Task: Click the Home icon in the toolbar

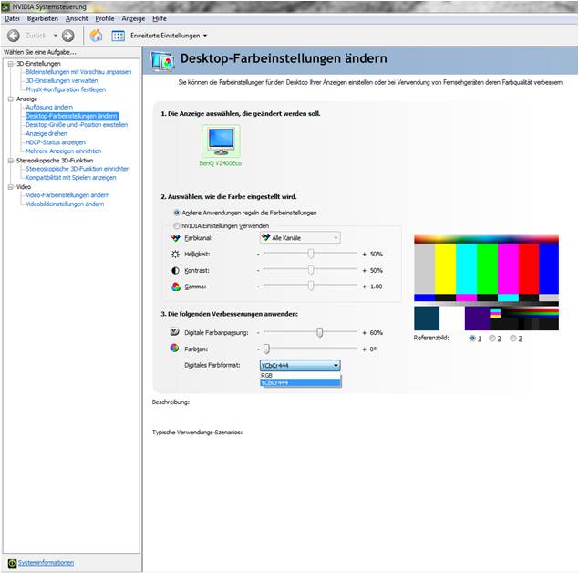Action: tap(96, 36)
